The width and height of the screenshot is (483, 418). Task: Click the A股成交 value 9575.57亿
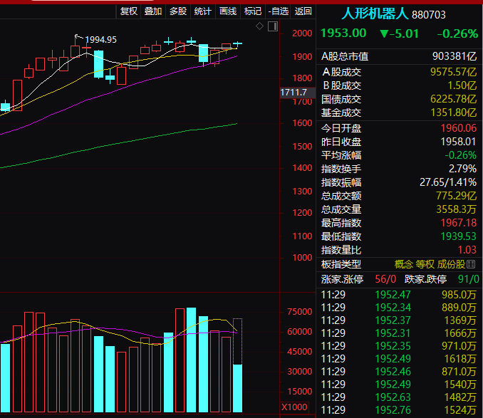pyautogui.click(x=453, y=72)
